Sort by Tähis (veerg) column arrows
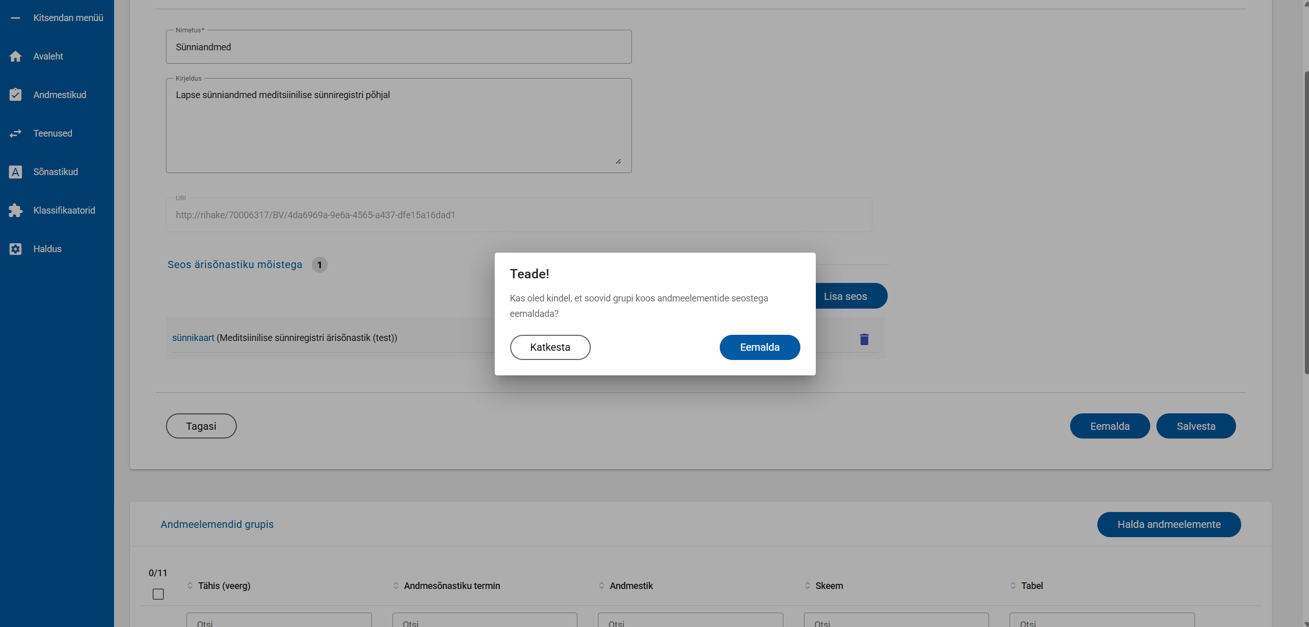The image size is (1309, 627). coord(190,586)
